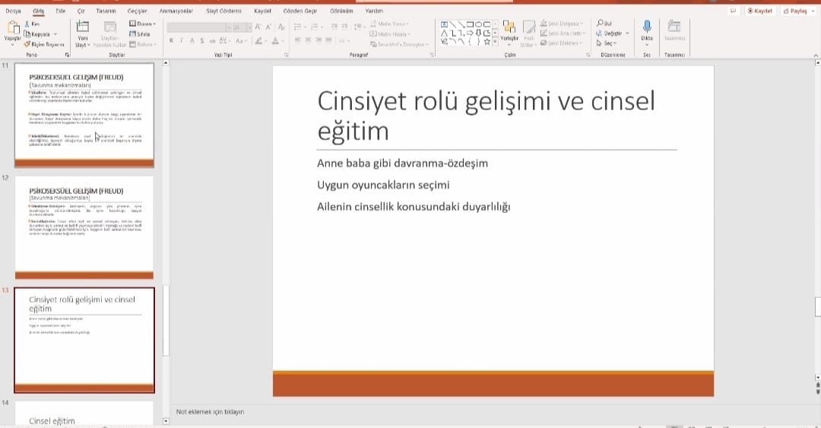The image size is (821, 428).
Task: Toggle italic with the slanted T button
Action: [x=181, y=40]
